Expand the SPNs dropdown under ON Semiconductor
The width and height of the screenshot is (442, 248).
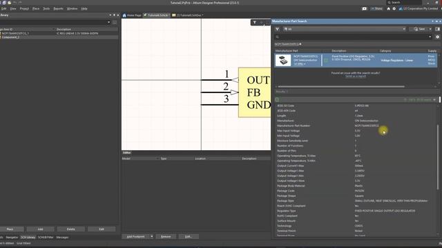pyautogui.click(x=300, y=64)
